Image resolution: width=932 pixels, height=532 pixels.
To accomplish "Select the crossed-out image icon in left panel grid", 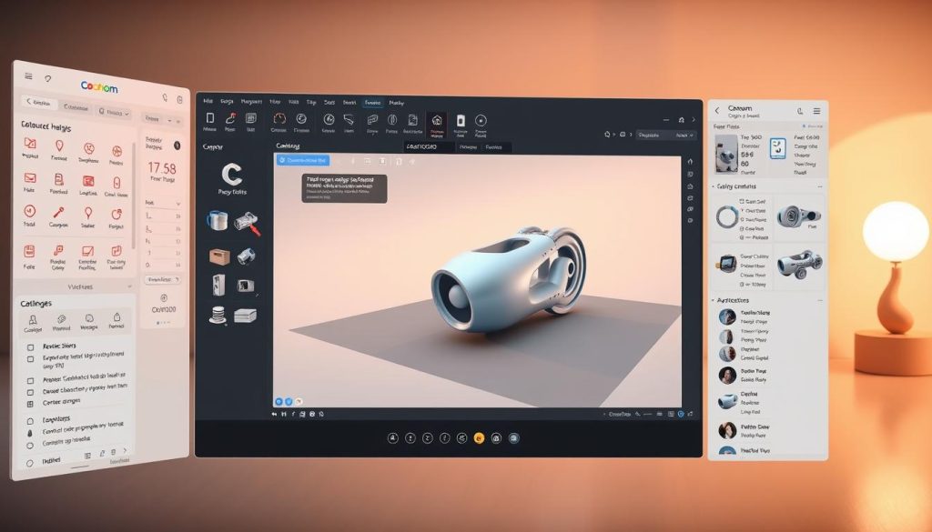I will 30,143.
